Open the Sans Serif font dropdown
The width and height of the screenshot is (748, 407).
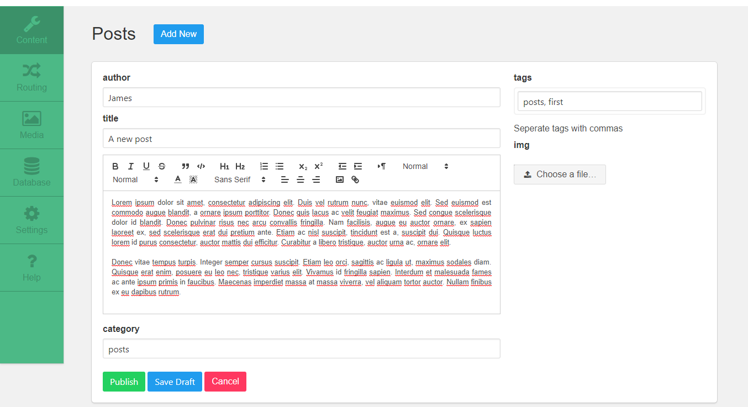click(240, 179)
